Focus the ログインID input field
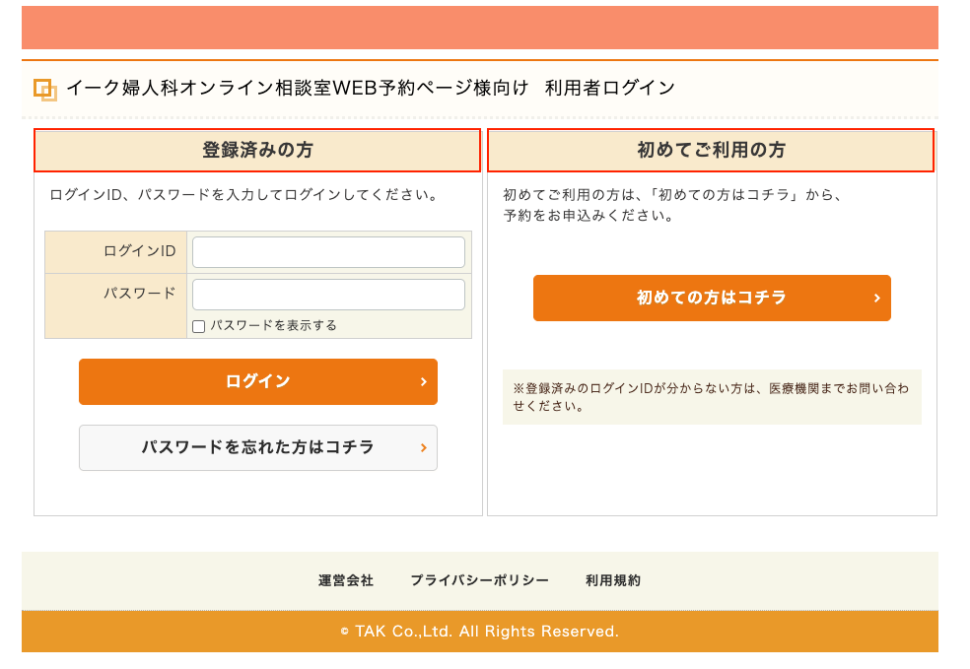The width and height of the screenshot is (970, 669). (x=328, y=252)
